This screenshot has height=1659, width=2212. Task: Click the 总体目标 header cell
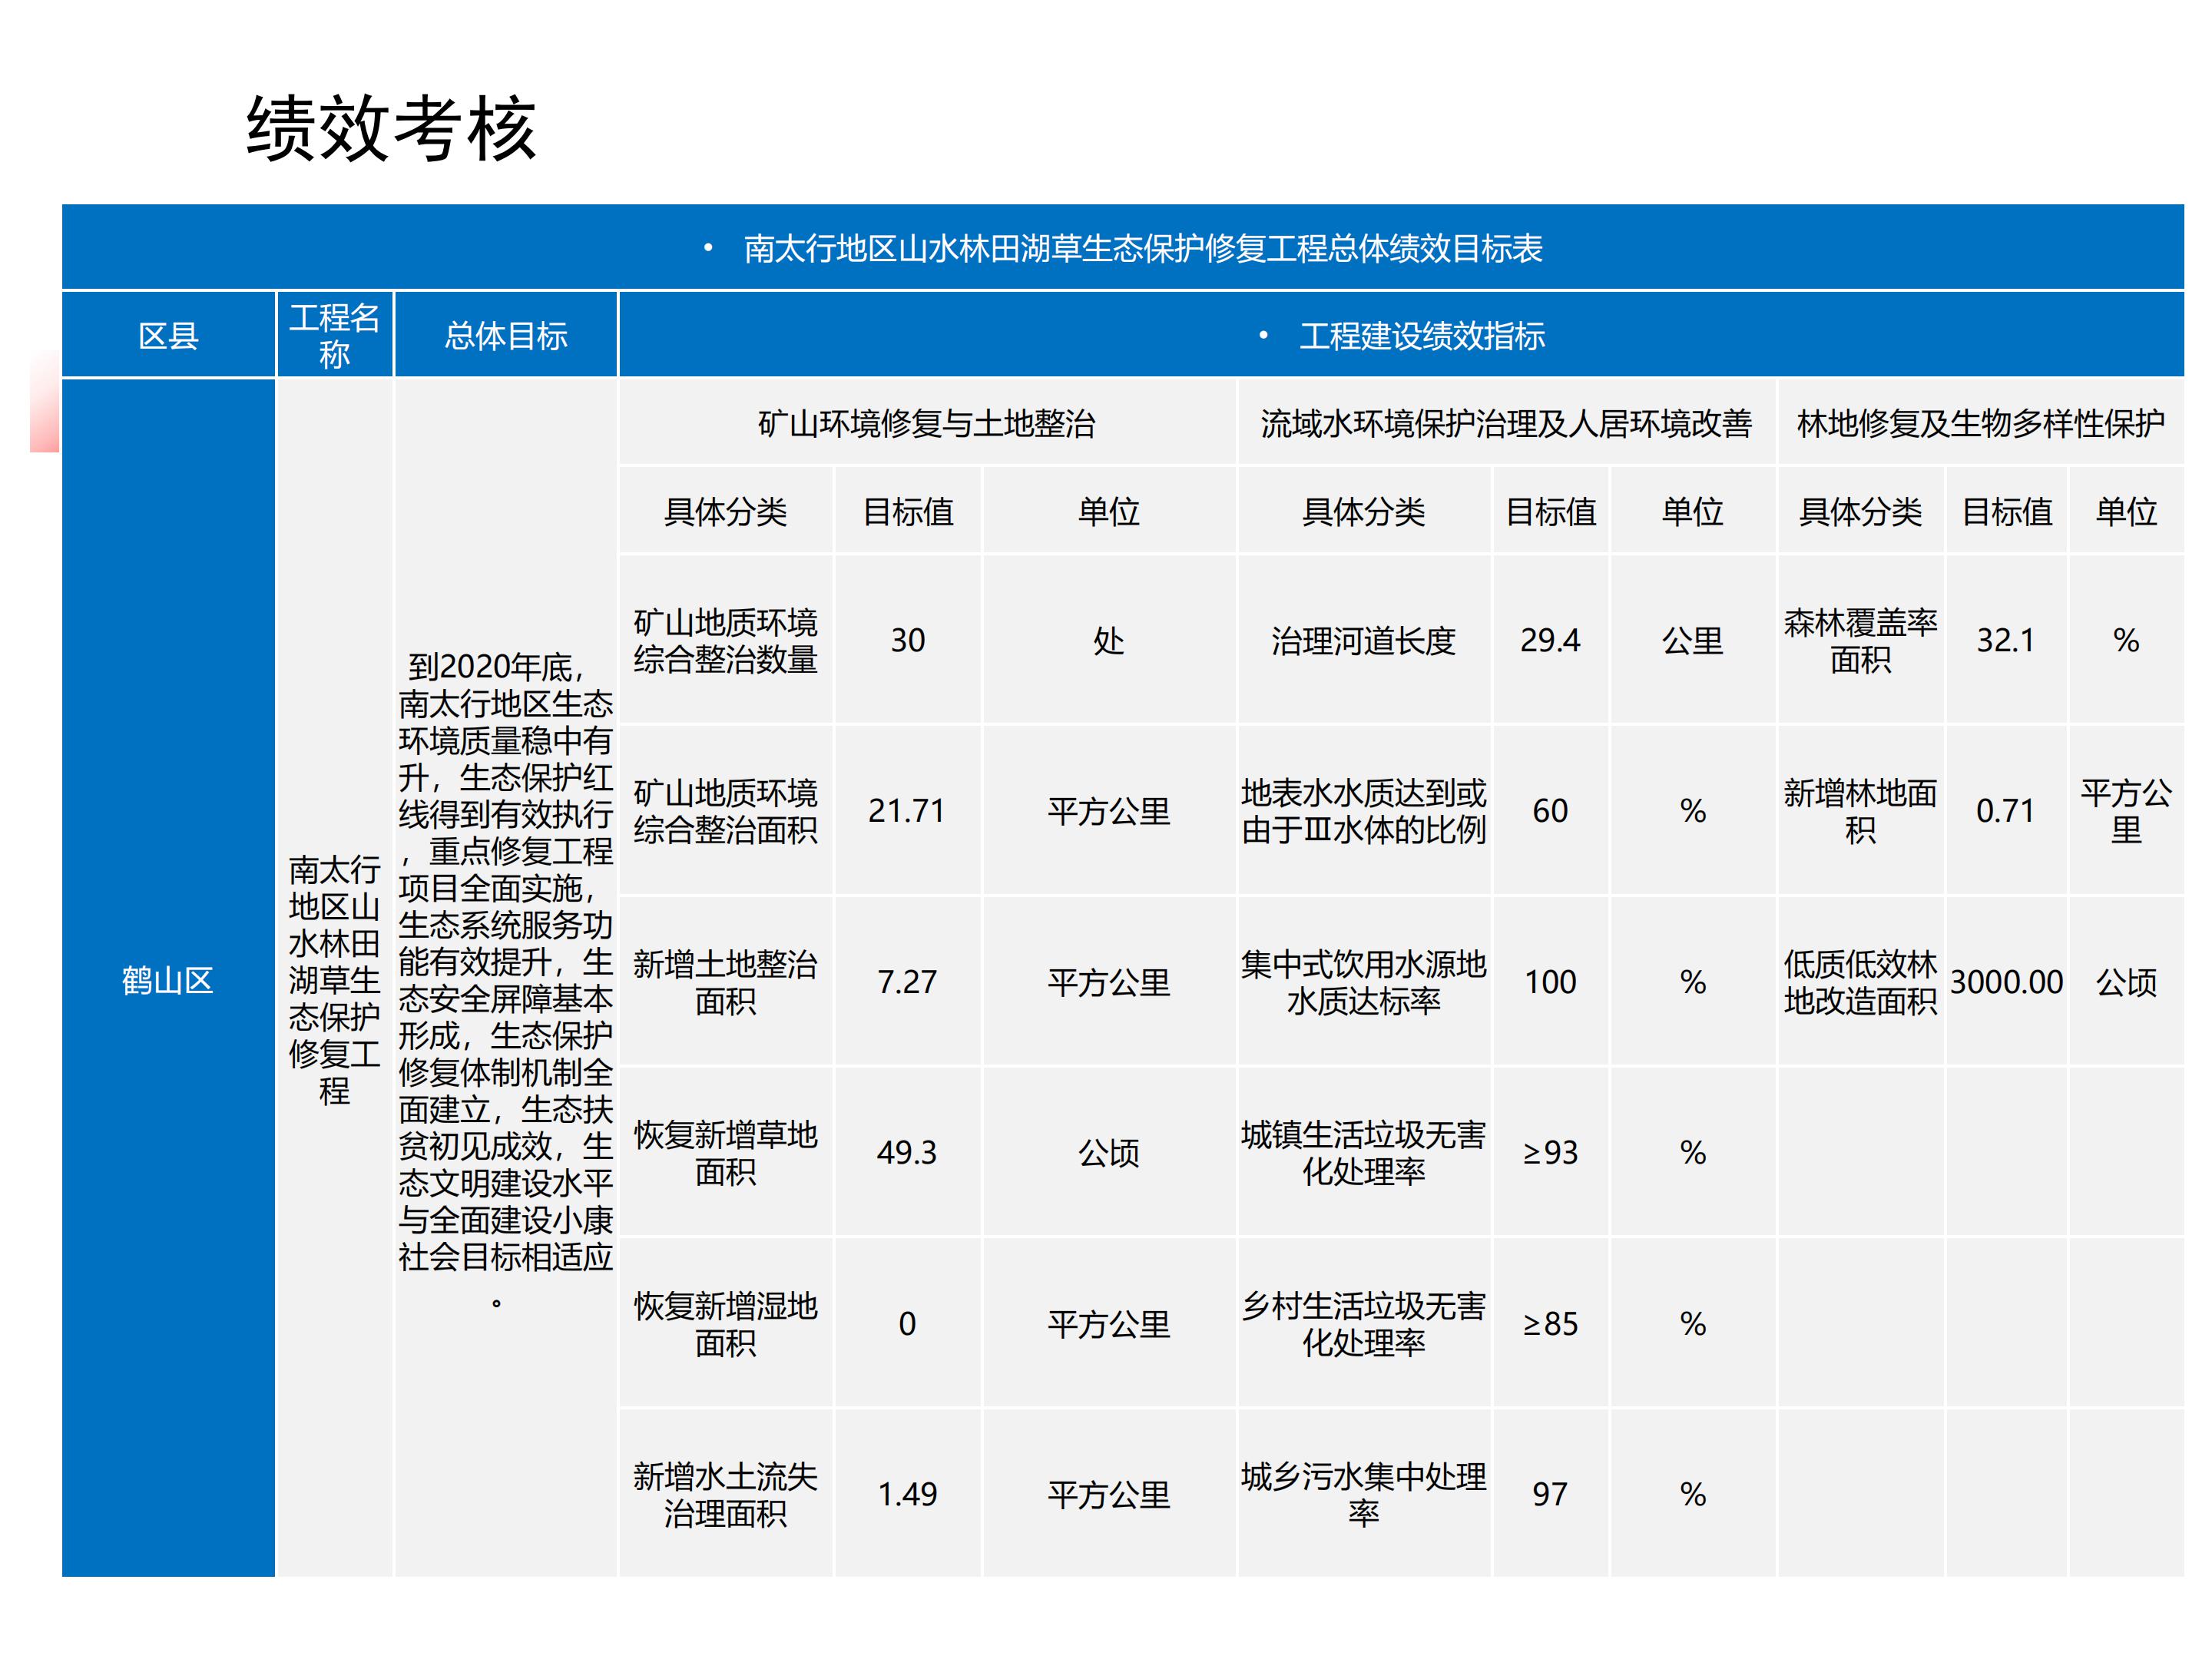pyautogui.click(x=506, y=336)
